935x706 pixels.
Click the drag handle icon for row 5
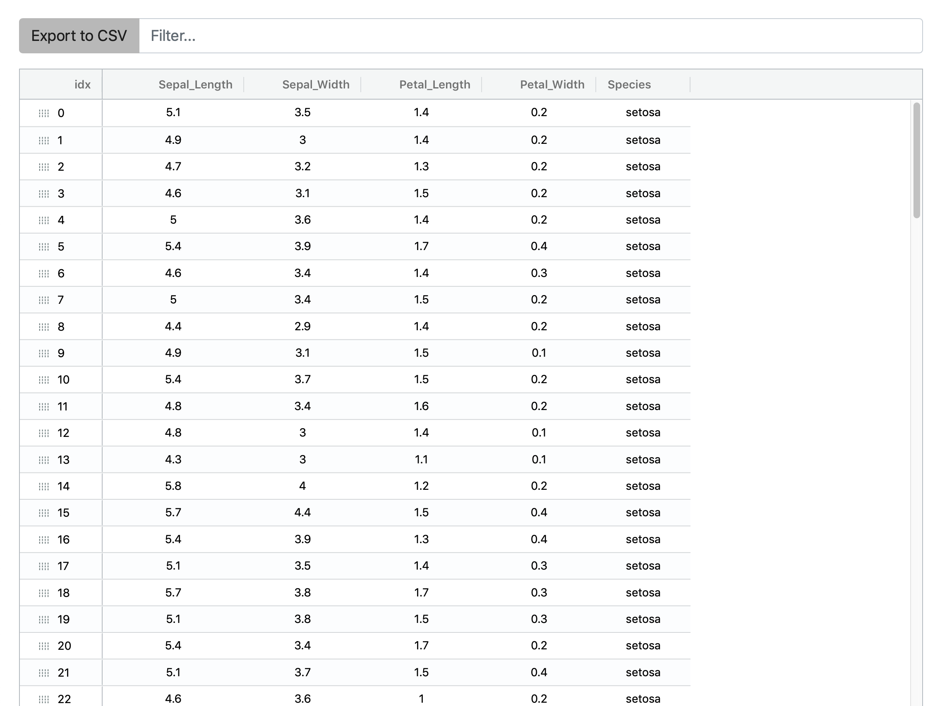[44, 247]
